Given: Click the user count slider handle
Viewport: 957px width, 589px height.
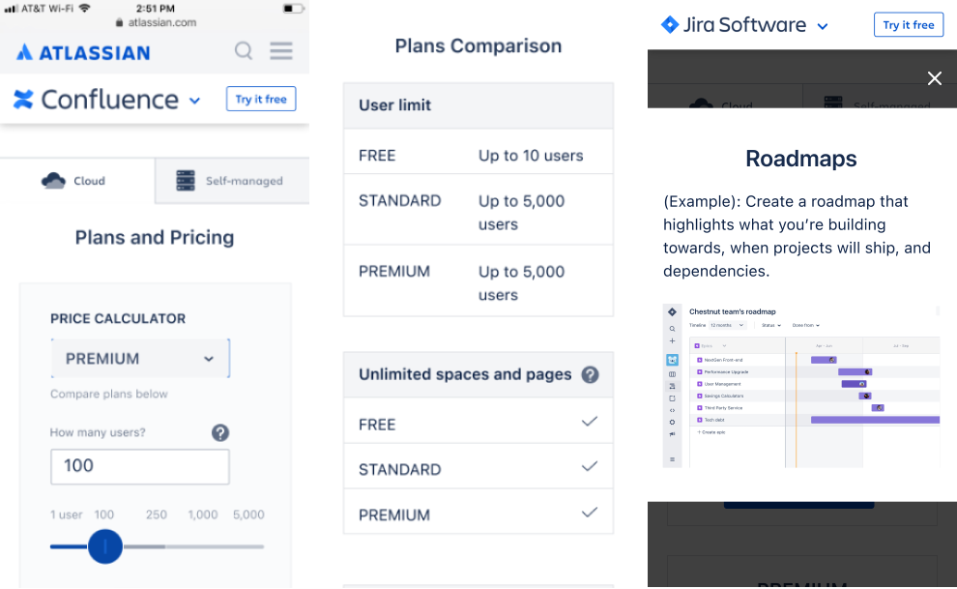Looking at the screenshot, I should pyautogui.click(x=104, y=546).
